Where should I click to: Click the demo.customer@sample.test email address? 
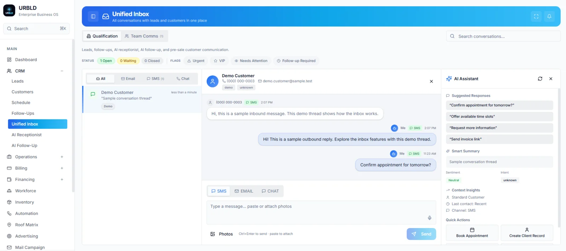point(287,81)
